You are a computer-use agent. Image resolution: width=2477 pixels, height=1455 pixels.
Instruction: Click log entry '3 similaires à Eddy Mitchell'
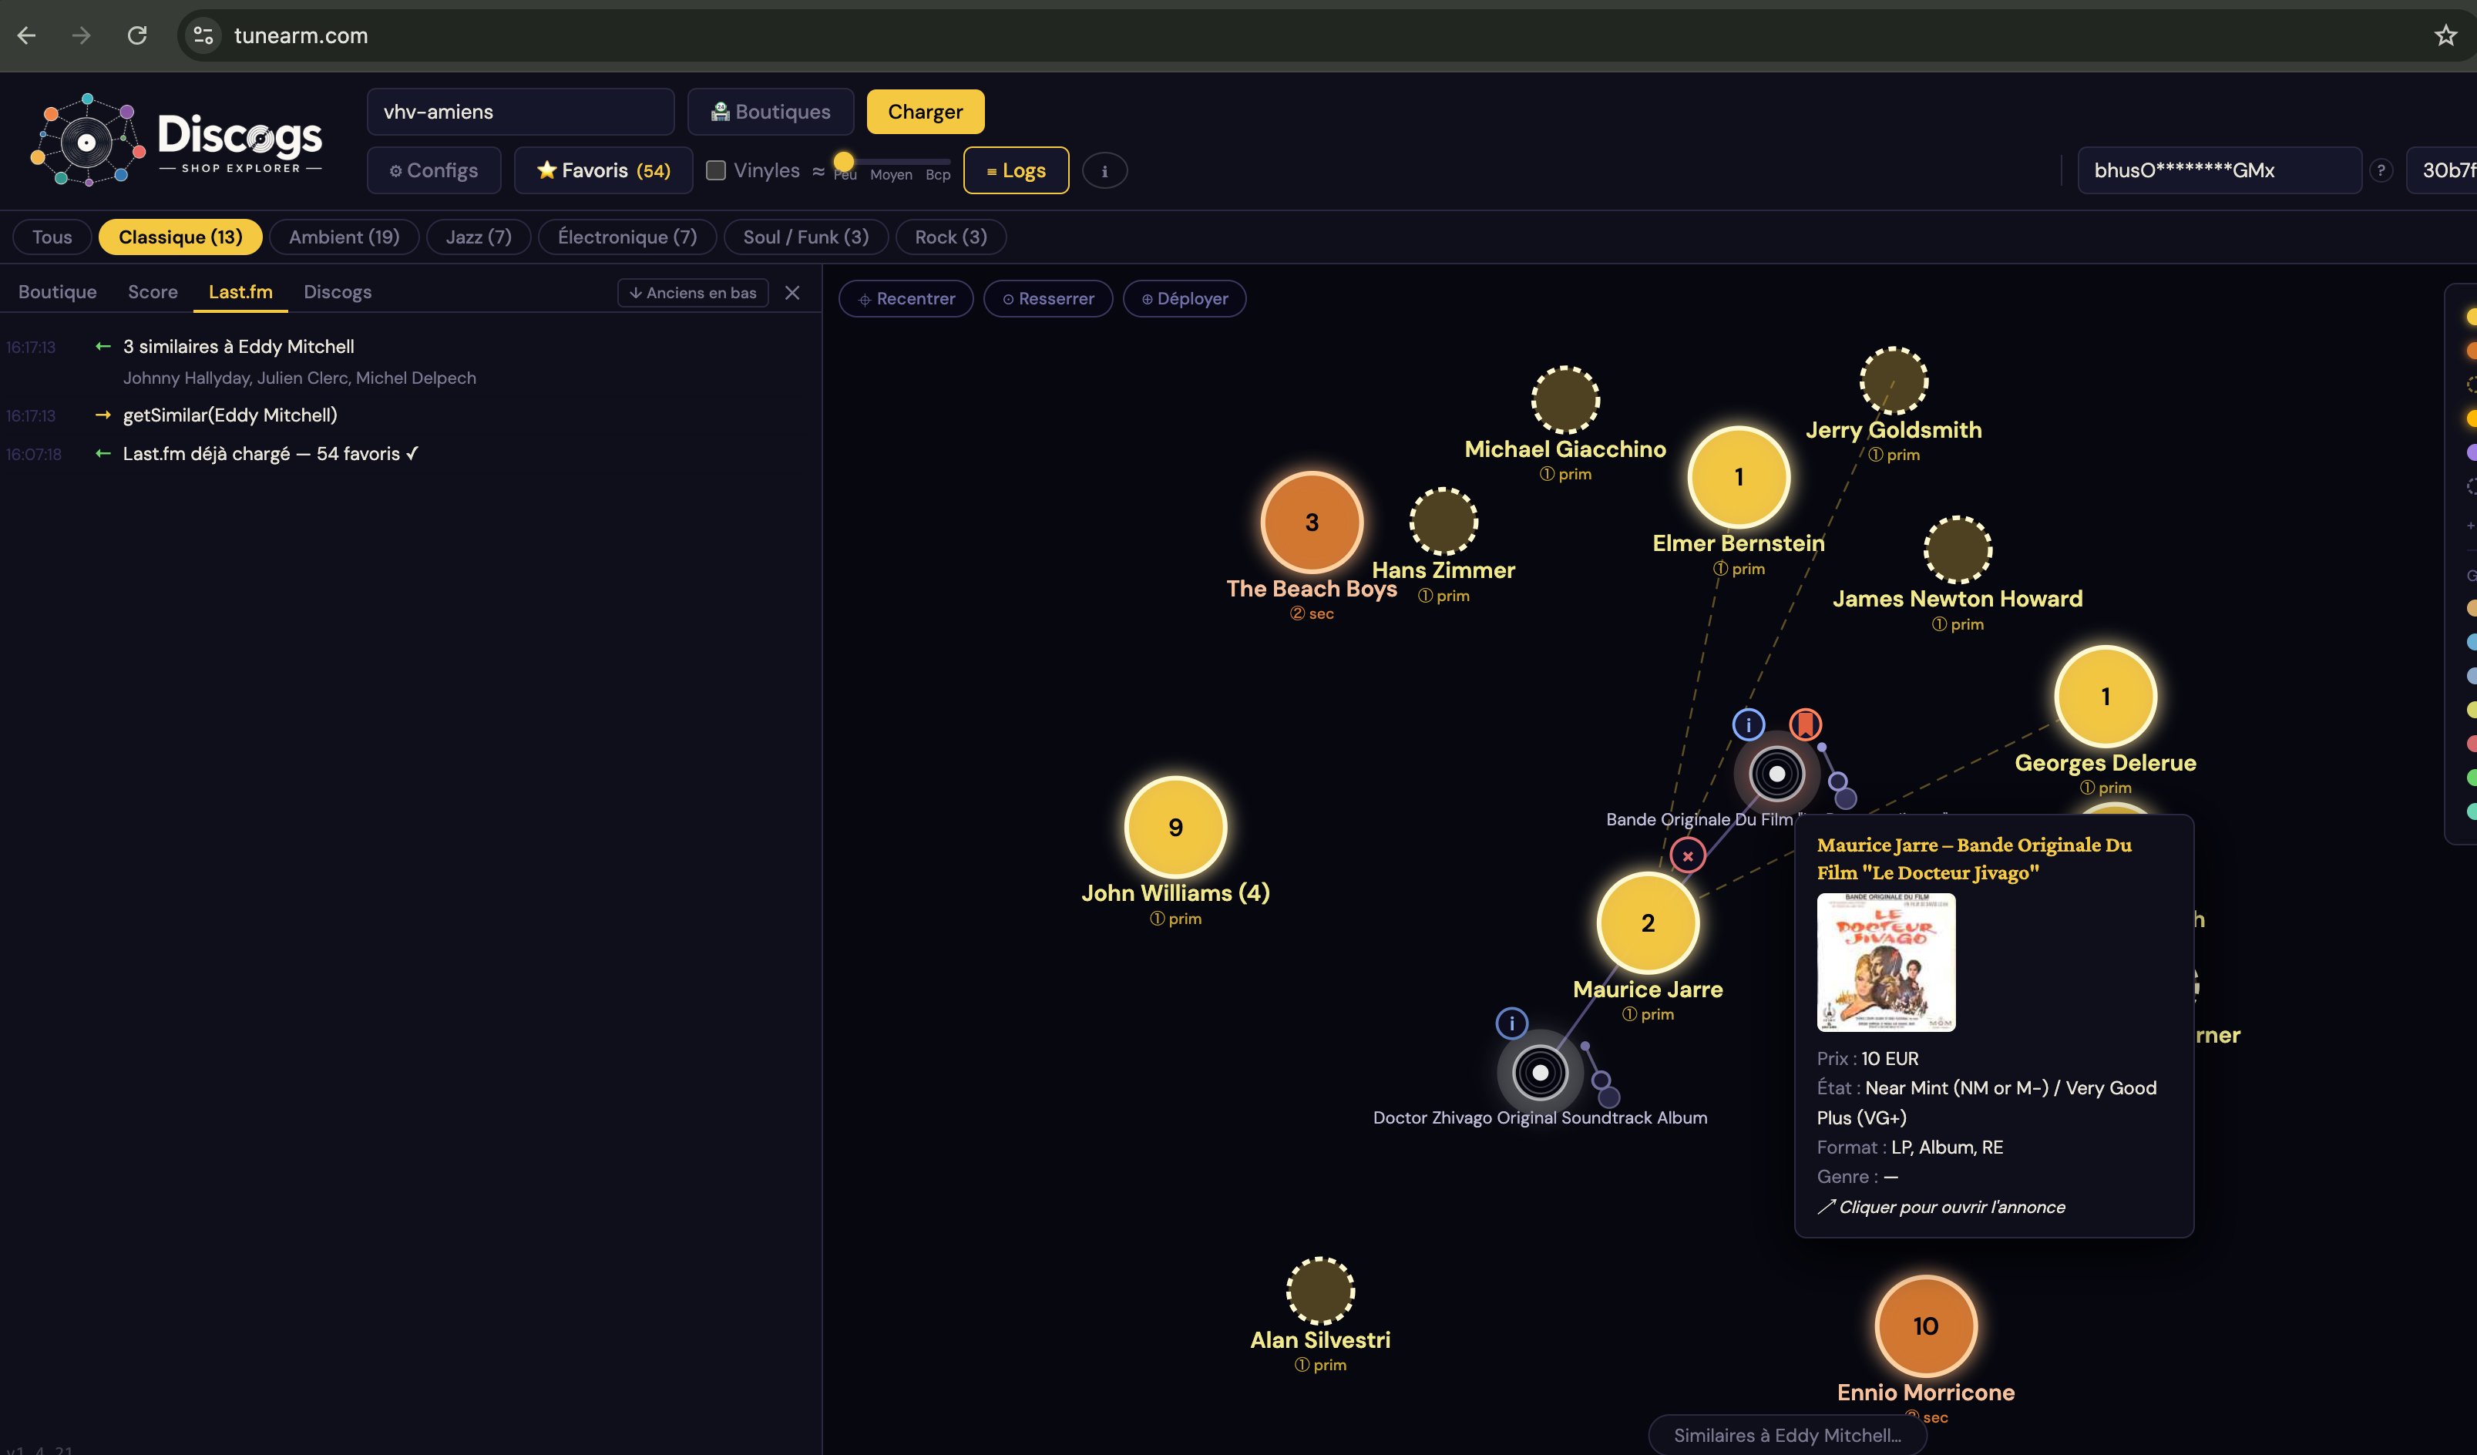[238, 347]
